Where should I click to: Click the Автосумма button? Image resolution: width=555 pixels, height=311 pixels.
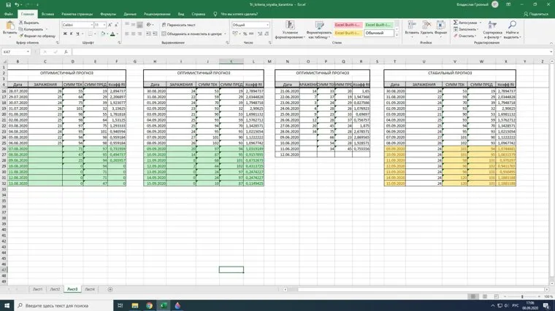click(465, 23)
